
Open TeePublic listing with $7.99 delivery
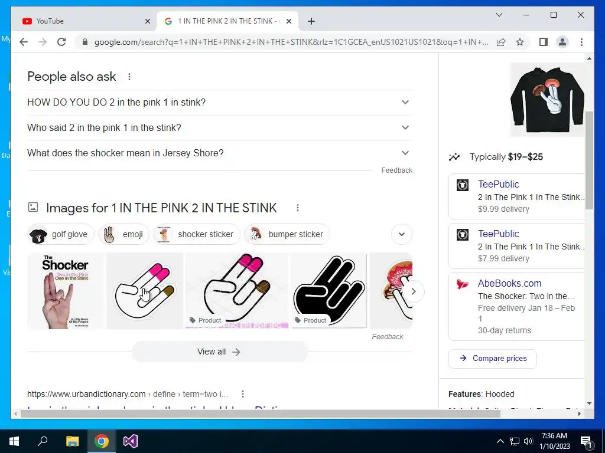[517, 246]
